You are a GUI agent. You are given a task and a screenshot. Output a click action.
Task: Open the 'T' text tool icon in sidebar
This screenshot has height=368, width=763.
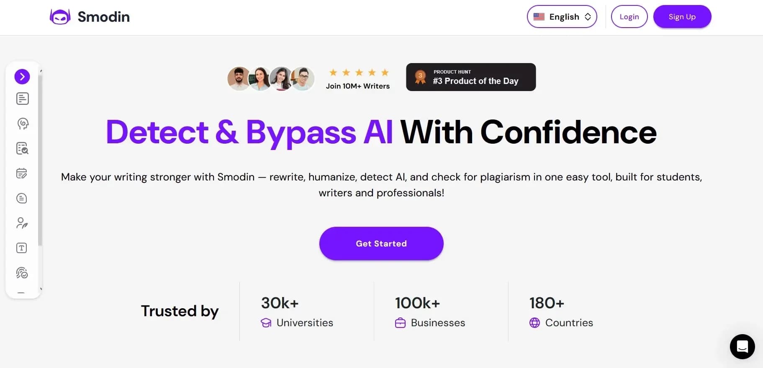(21, 248)
